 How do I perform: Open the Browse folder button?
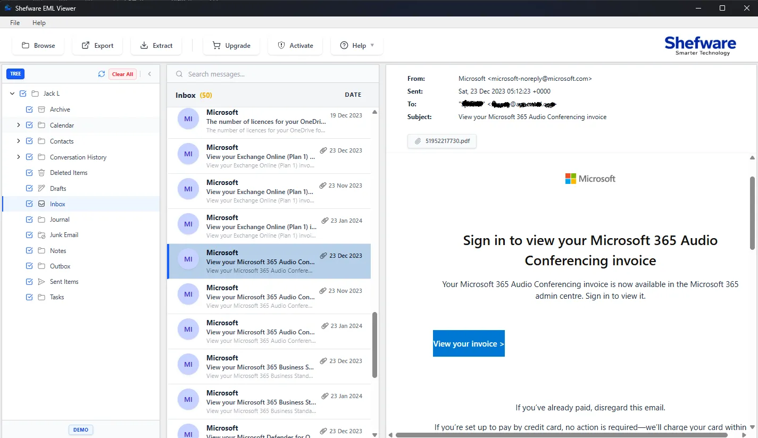(38, 46)
